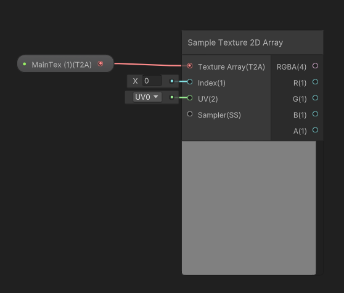This screenshot has height=293, width=344.
Task: Click the A(1) output port
Action: (315, 130)
